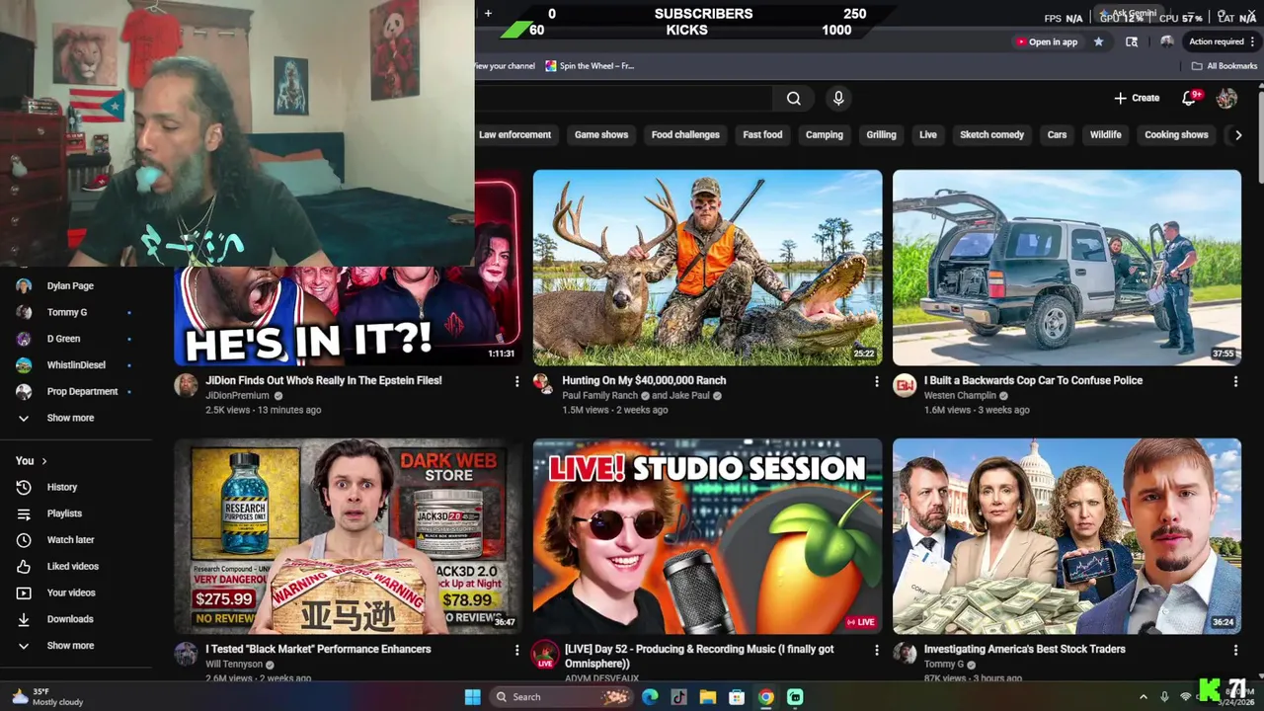
Task: Open the Black Market Performance Enhancers thumbnail
Action: tap(349, 536)
